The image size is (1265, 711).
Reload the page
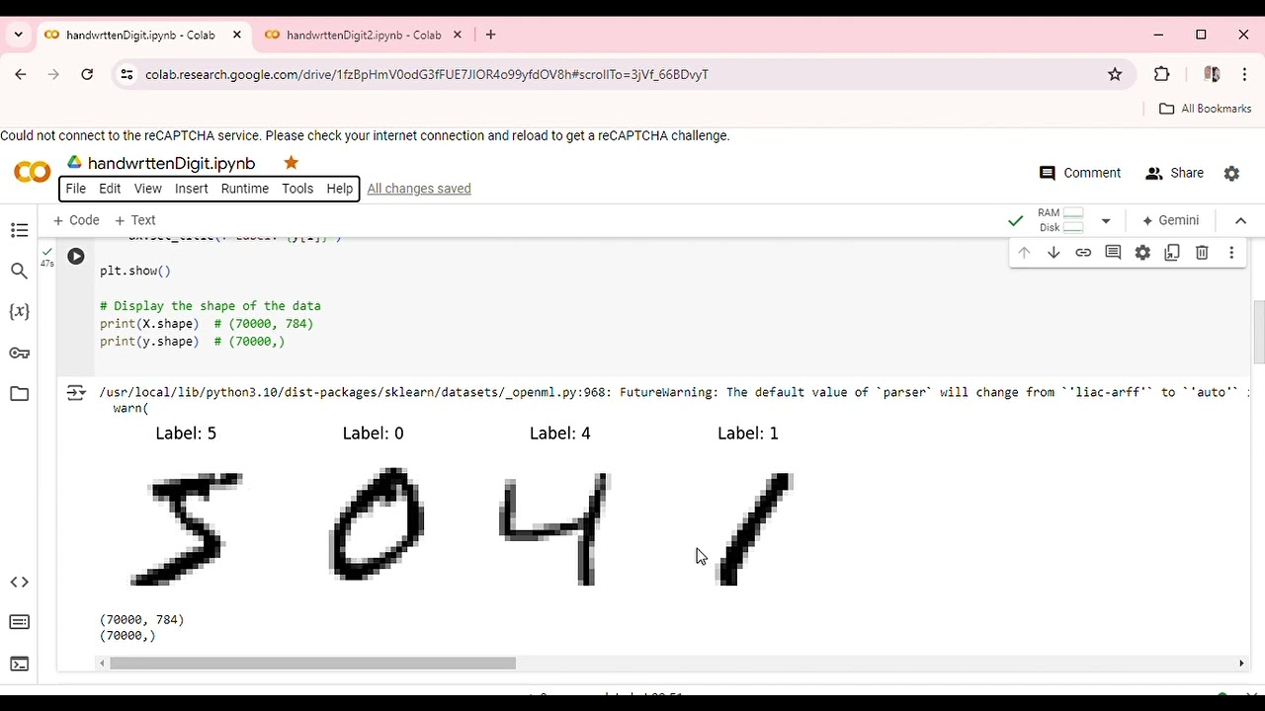tap(87, 74)
